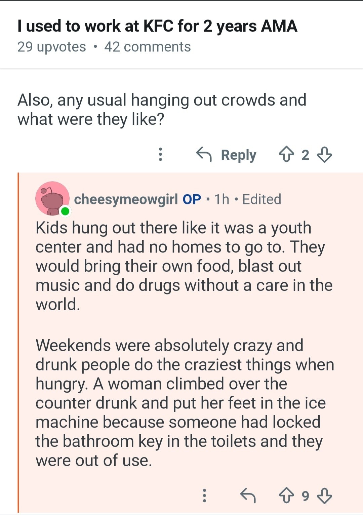The height and width of the screenshot is (515, 363).
Task: Tap the 29 upvotes count
Action: (52, 47)
